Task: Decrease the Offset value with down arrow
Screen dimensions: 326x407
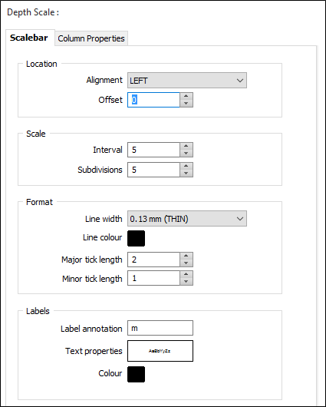Action: pyautogui.click(x=186, y=104)
